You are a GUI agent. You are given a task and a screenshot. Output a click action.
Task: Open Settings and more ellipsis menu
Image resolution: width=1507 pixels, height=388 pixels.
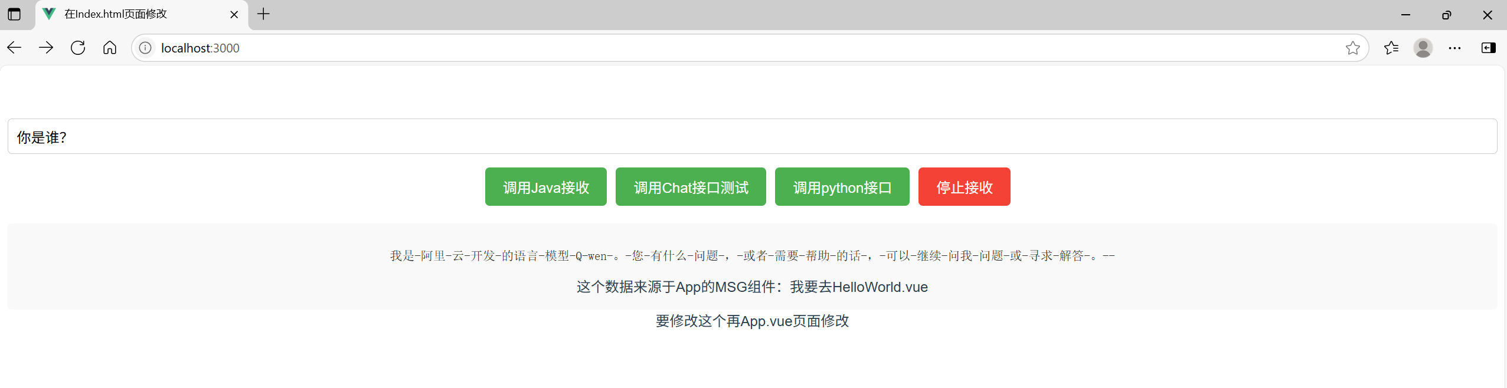pos(1454,48)
